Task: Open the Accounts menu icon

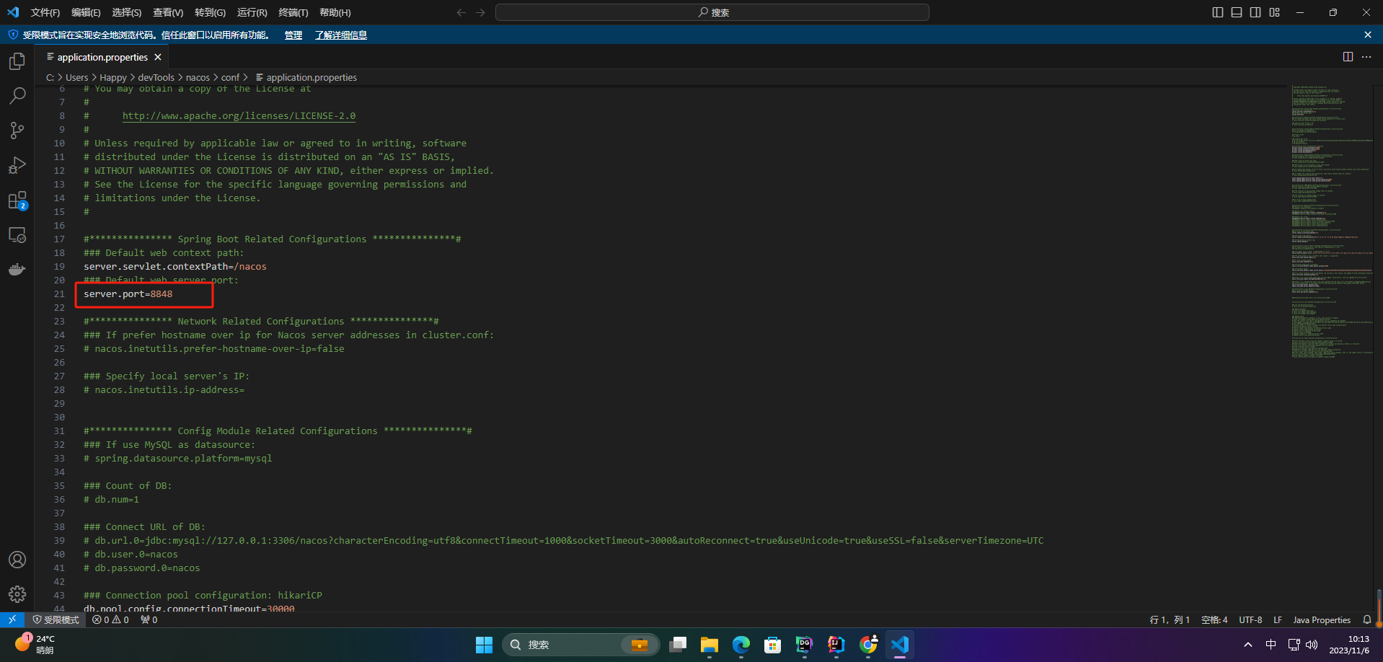Action: (x=17, y=560)
